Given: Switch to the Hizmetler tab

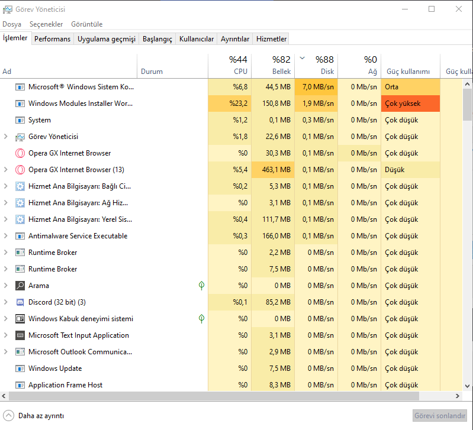Looking at the screenshot, I should (x=271, y=39).
